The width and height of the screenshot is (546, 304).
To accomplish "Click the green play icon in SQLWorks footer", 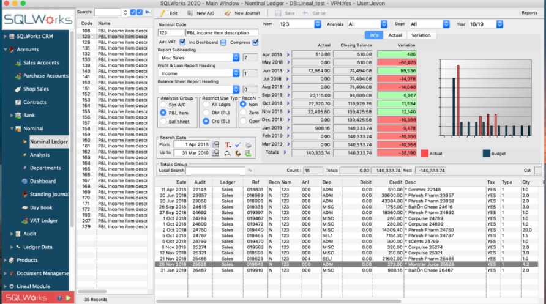I will click(69, 298).
